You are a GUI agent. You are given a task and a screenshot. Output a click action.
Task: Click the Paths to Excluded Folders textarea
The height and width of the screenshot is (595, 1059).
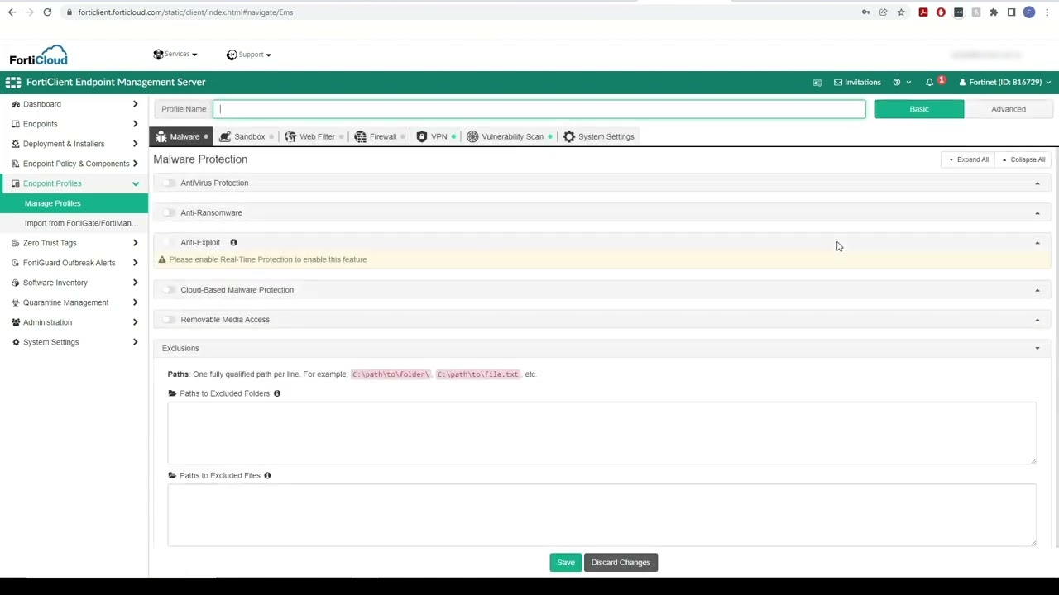pyautogui.click(x=601, y=433)
